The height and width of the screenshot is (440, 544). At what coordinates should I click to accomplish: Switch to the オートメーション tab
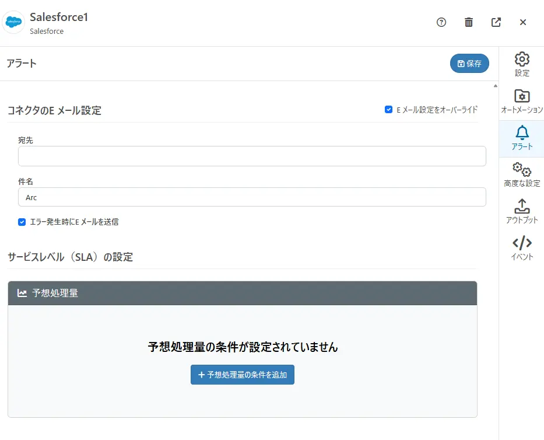click(522, 102)
